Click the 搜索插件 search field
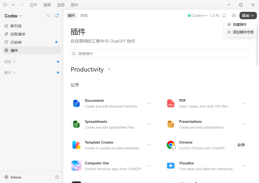The height and width of the screenshot is (183, 259). click(x=159, y=54)
